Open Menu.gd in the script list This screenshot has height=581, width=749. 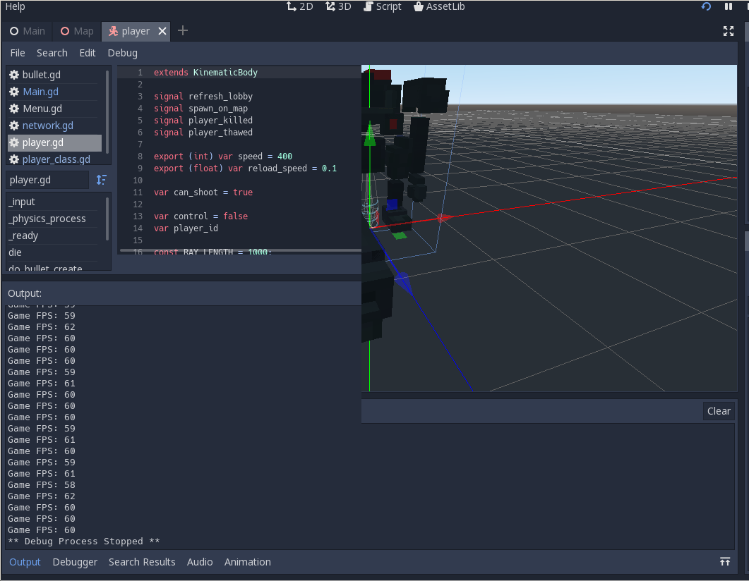coord(55,109)
